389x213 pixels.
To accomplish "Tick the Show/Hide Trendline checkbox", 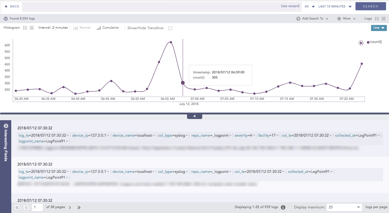I will click(x=170, y=28).
